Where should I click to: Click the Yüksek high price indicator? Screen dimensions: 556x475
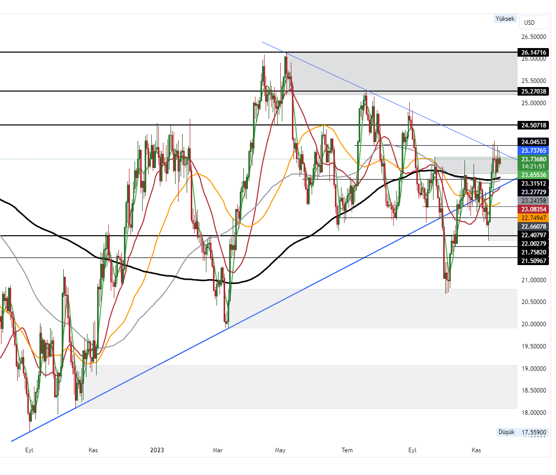504,19
